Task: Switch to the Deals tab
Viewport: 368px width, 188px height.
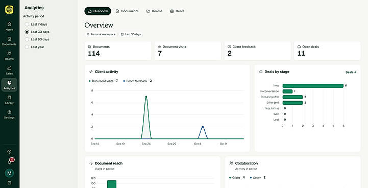Action: pyautogui.click(x=177, y=11)
